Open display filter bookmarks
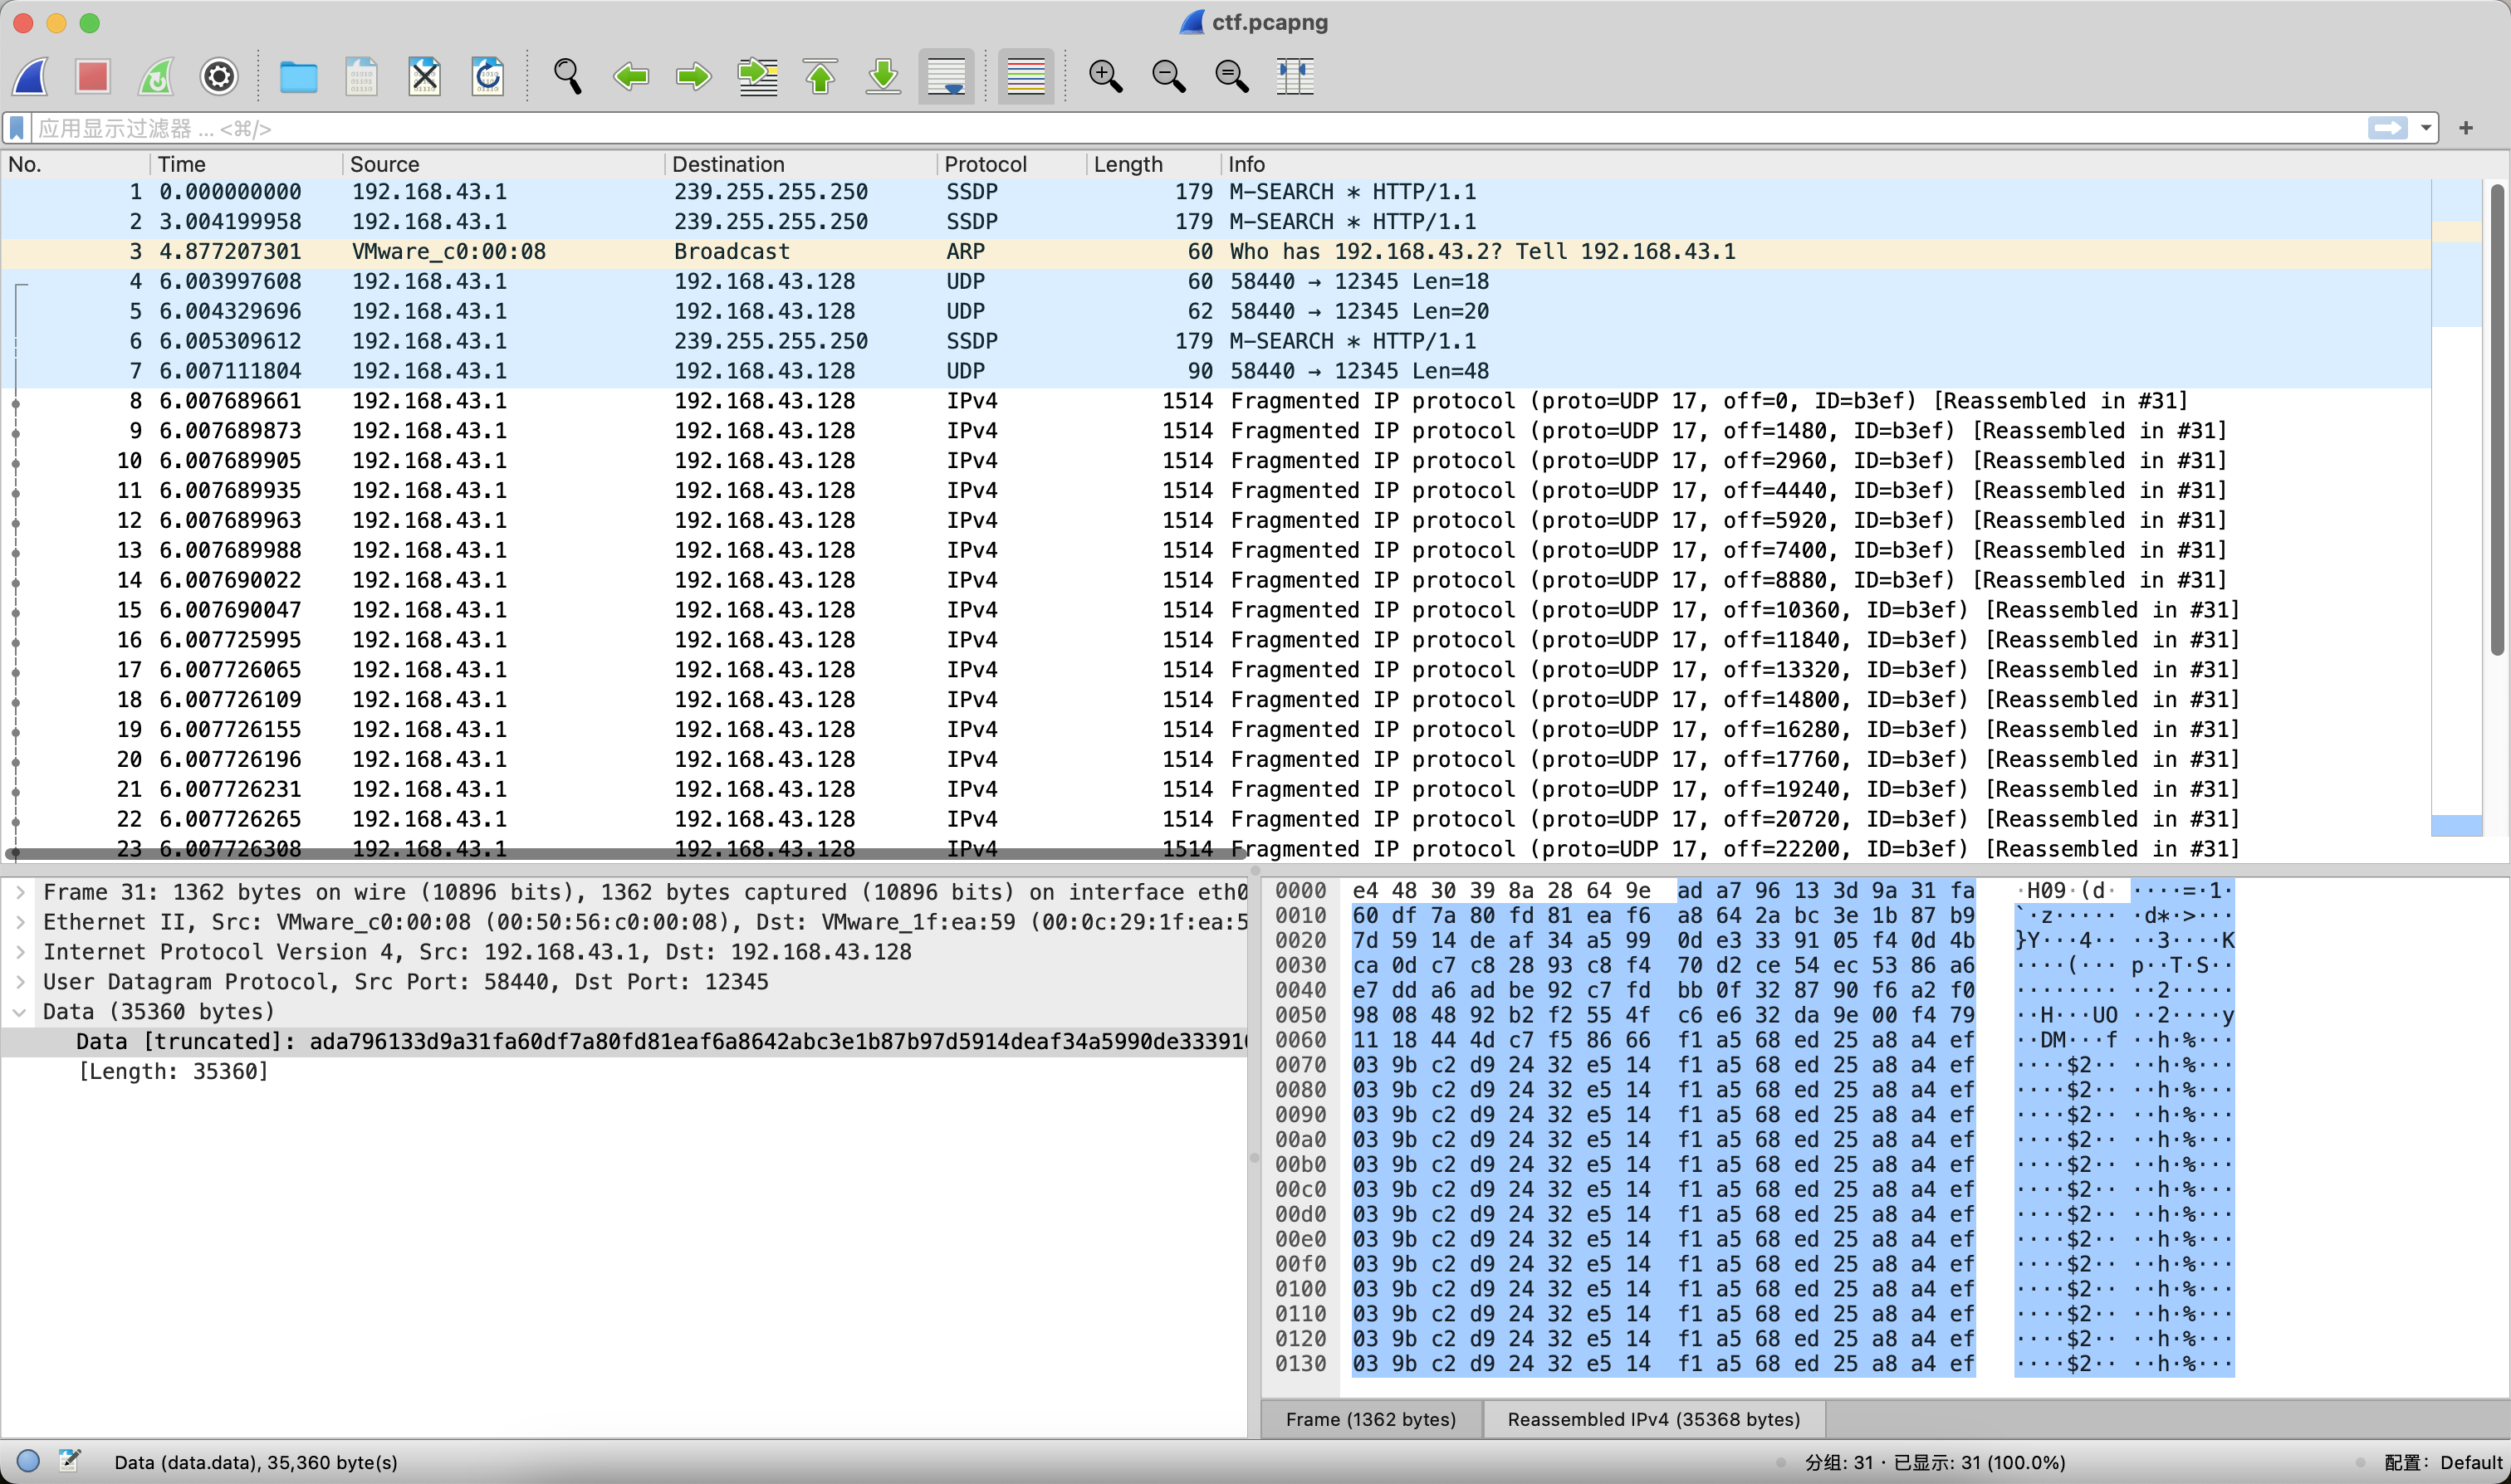This screenshot has height=1484, width=2511. (x=17, y=128)
